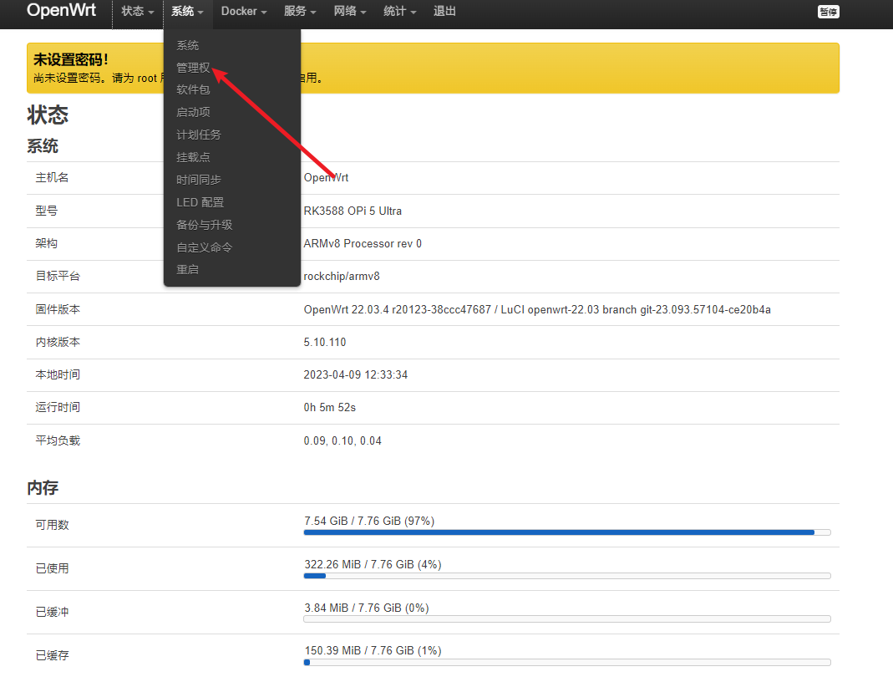This screenshot has width=893, height=682.
Task: Click the 已缓存 memory progress bar
Action: coord(567,662)
